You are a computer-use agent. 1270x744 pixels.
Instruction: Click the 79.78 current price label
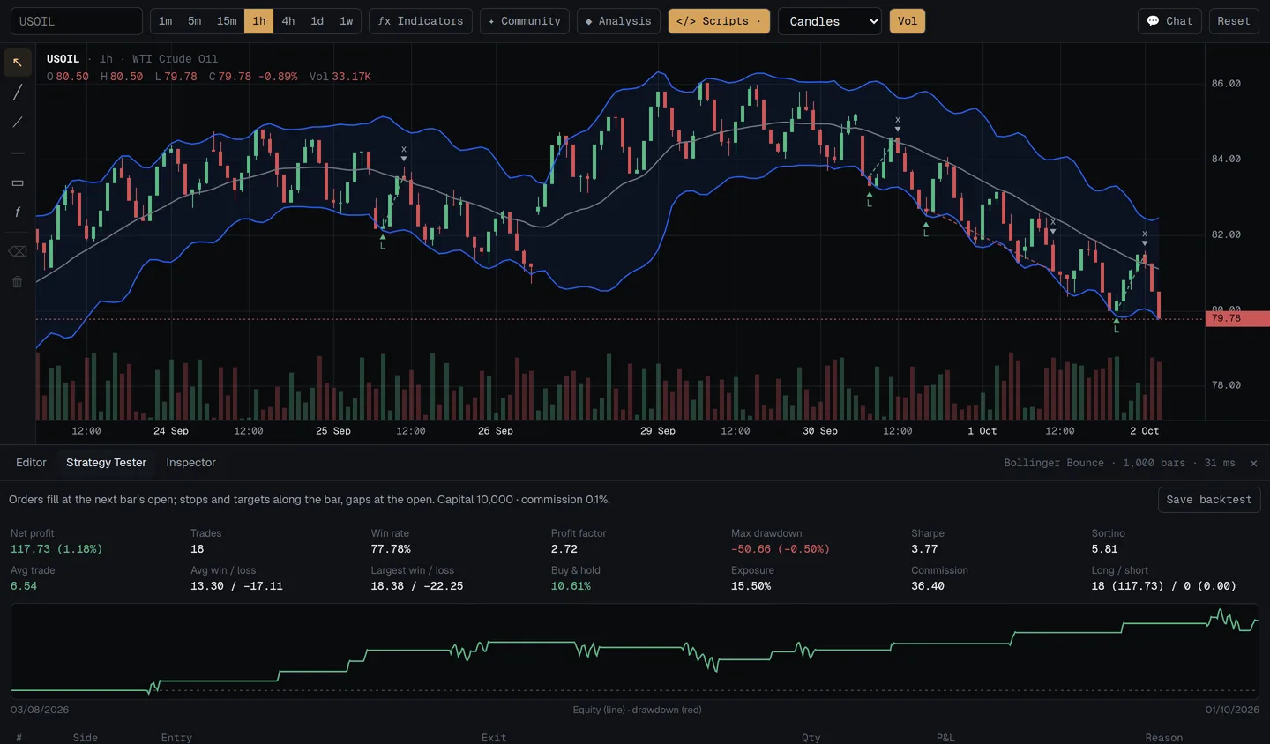coord(1237,318)
